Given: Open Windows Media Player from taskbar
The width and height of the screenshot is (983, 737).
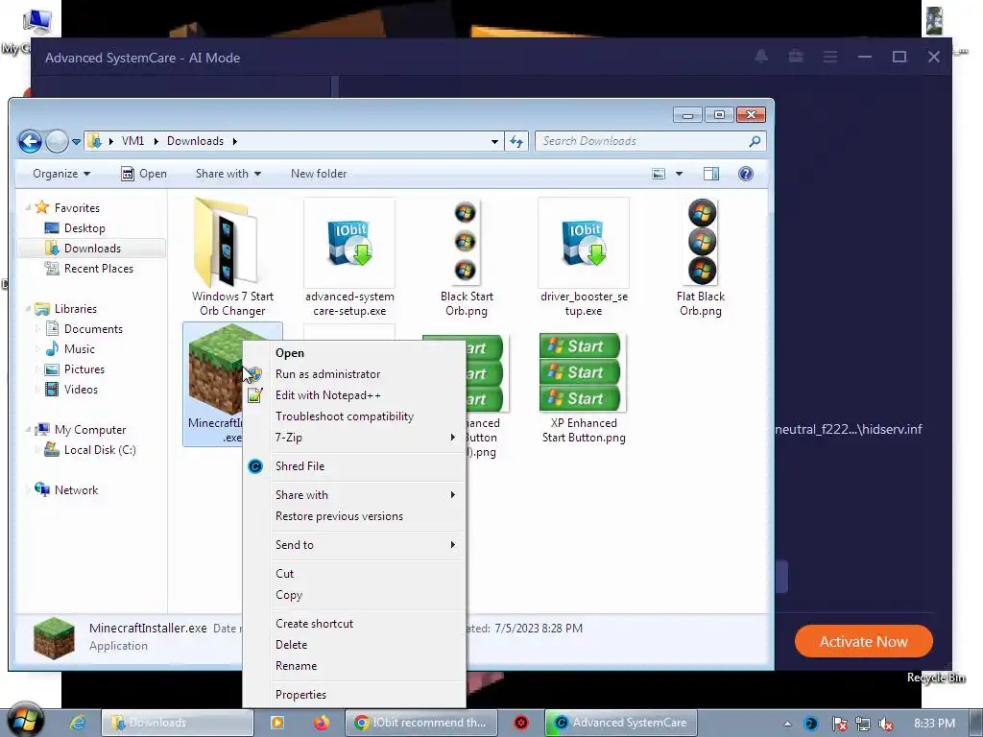Looking at the screenshot, I should 276,723.
